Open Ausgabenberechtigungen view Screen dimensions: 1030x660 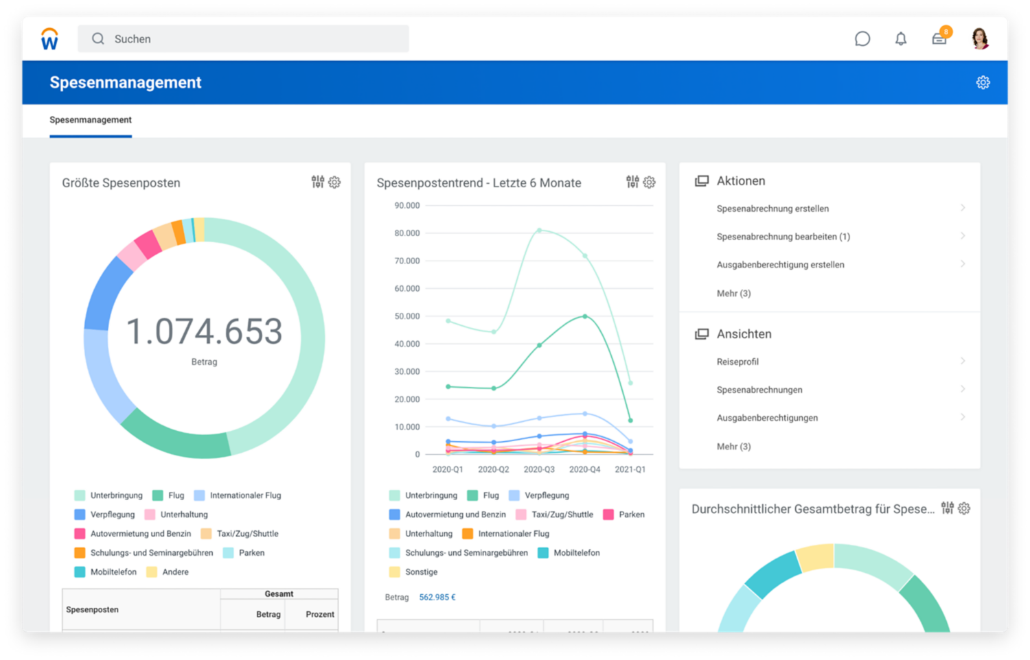[767, 418]
